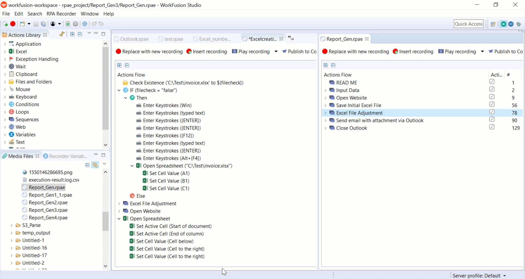Screen dimensions: 525x279
Task: Show hidden editor tabs list chevron
Action: pyautogui.click(x=291, y=38)
